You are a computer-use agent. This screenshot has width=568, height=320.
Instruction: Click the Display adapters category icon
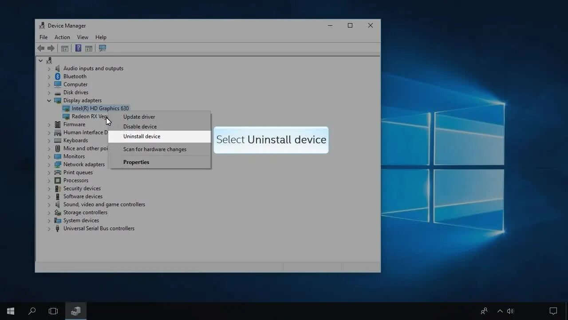click(58, 100)
